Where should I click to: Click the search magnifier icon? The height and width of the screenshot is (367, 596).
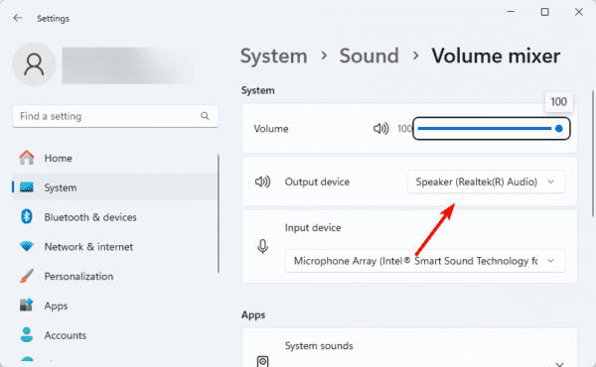pyautogui.click(x=205, y=116)
